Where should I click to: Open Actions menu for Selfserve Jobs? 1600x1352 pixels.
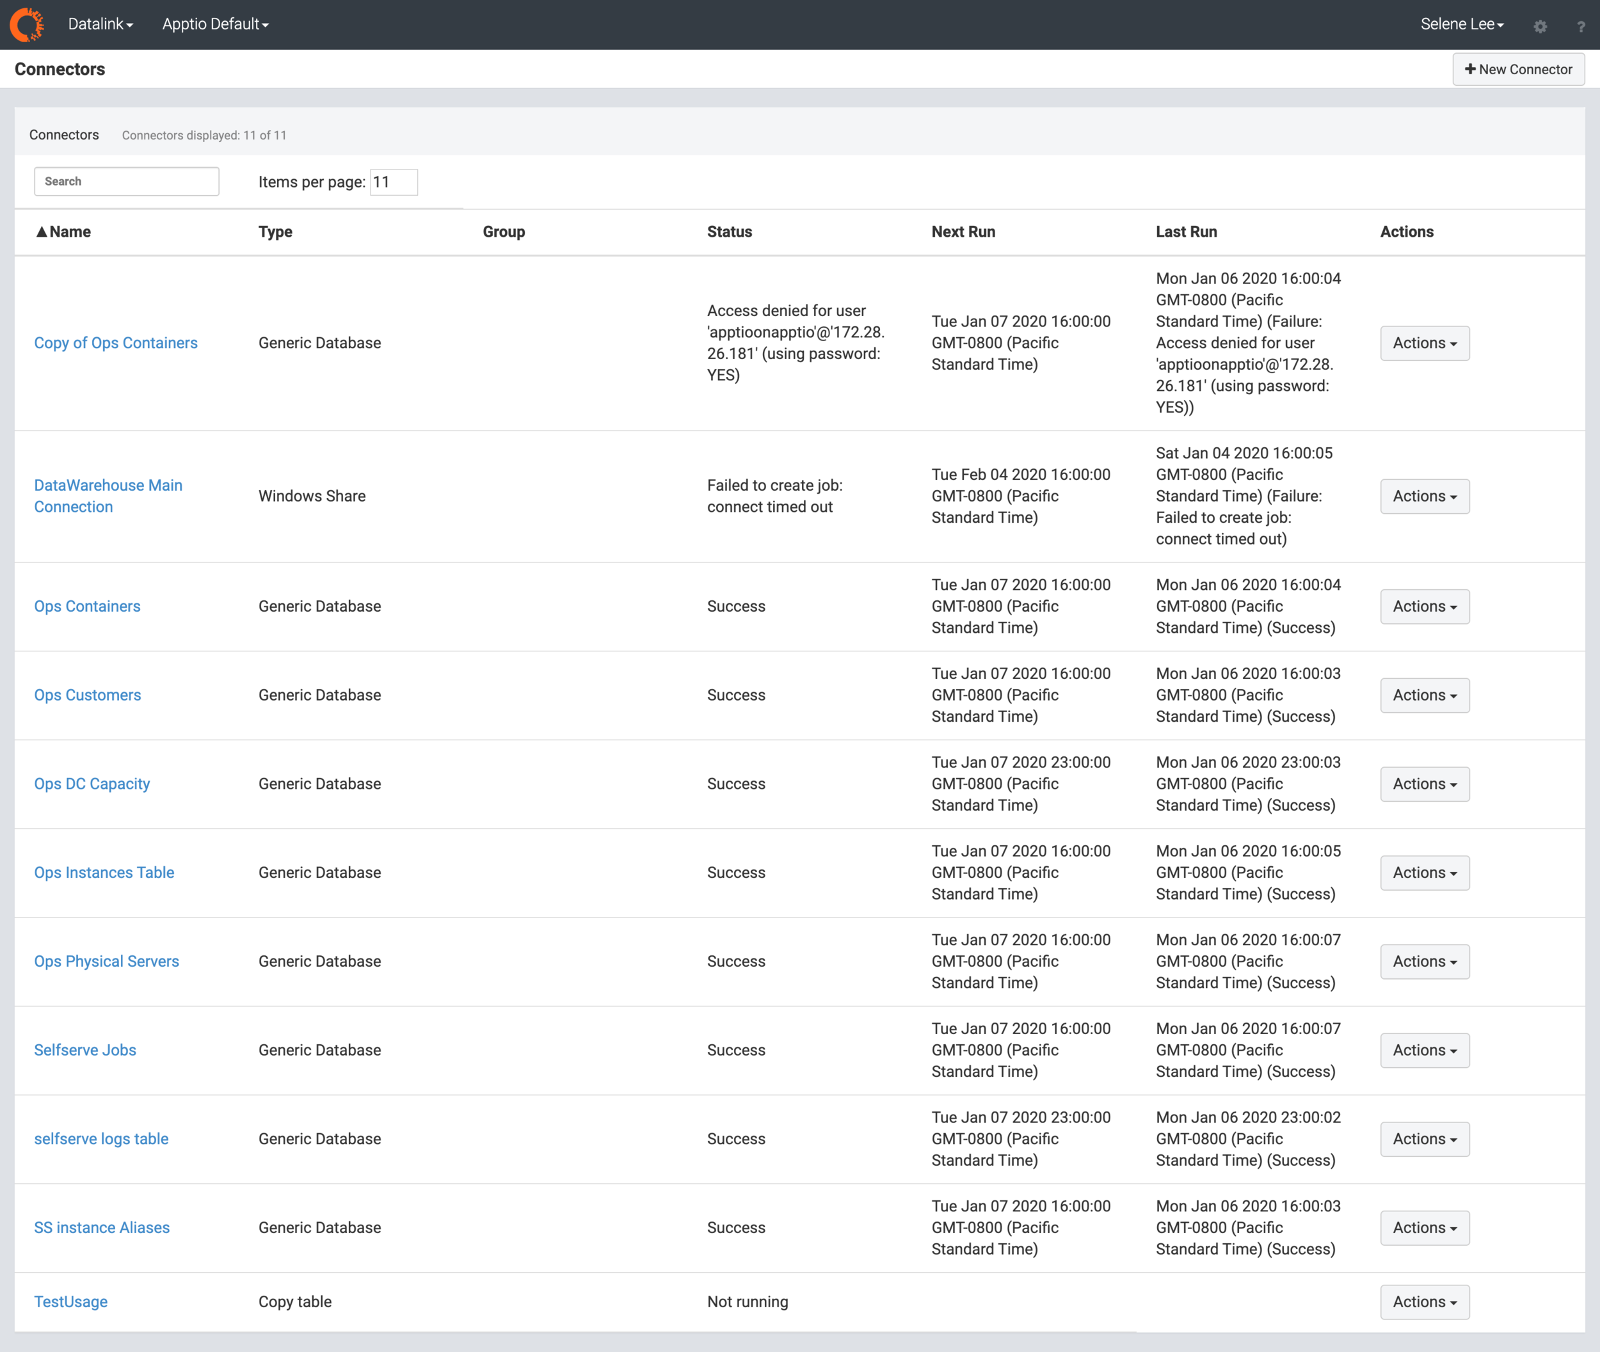click(1423, 1050)
